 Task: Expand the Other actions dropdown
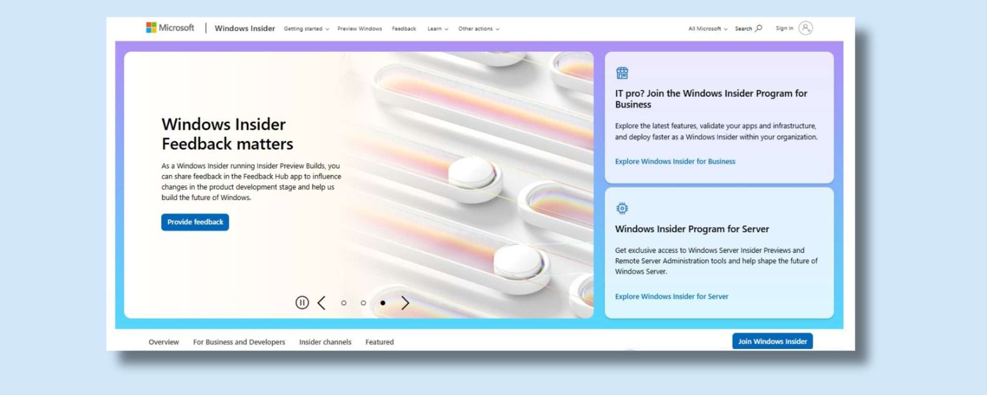pos(479,29)
